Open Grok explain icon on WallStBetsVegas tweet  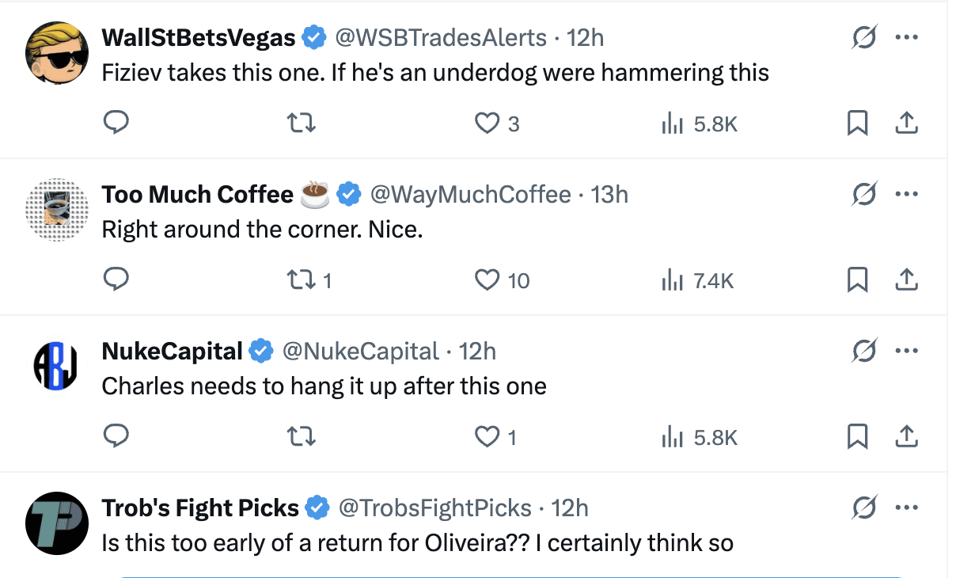[864, 37]
